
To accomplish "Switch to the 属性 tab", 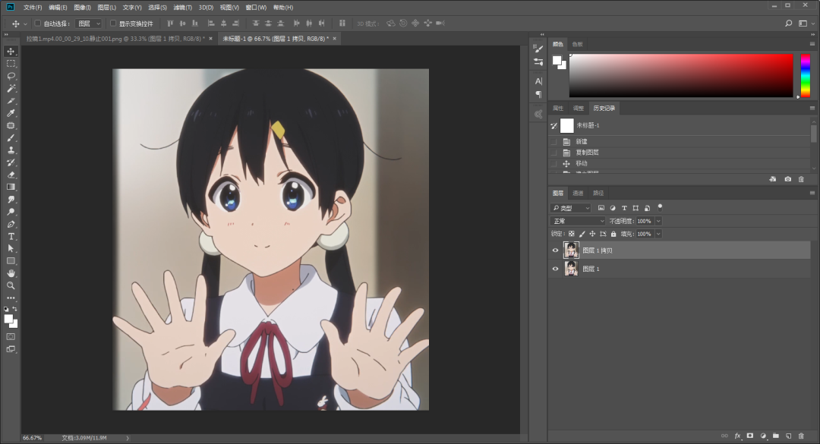I will click(558, 109).
